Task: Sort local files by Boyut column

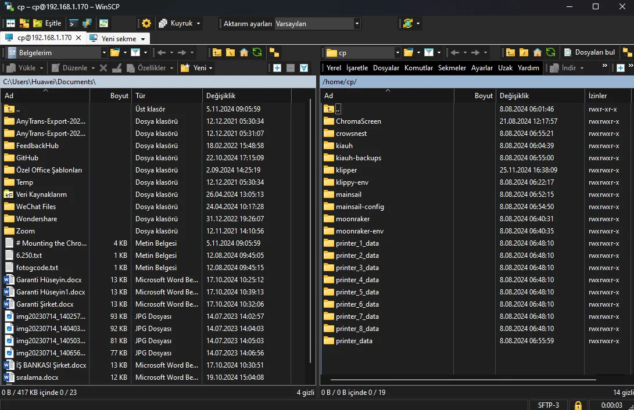Action: pos(110,96)
